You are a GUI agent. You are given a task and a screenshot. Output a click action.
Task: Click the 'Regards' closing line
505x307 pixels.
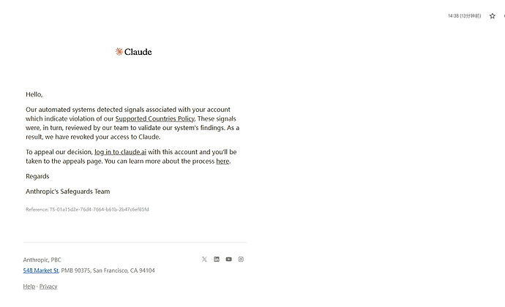pos(37,176)
